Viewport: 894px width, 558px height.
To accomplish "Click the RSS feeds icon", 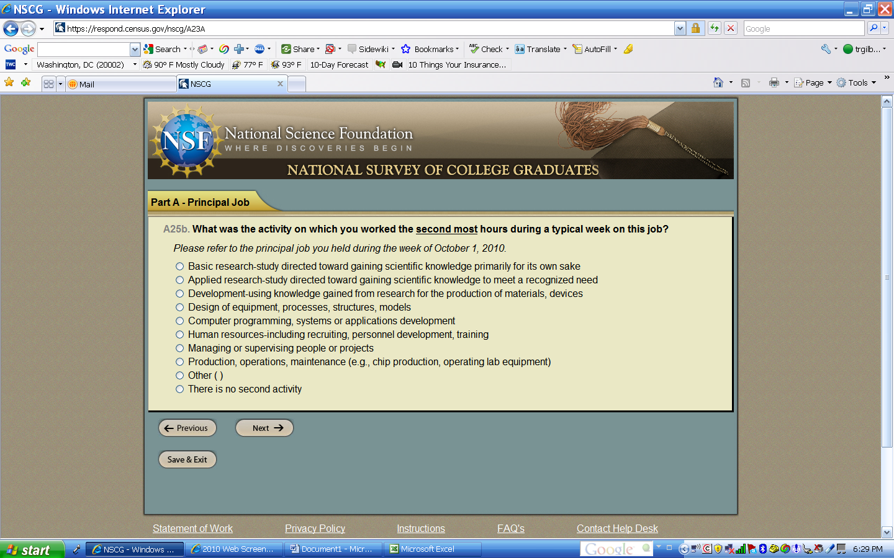I will click(x=746, y=82).
